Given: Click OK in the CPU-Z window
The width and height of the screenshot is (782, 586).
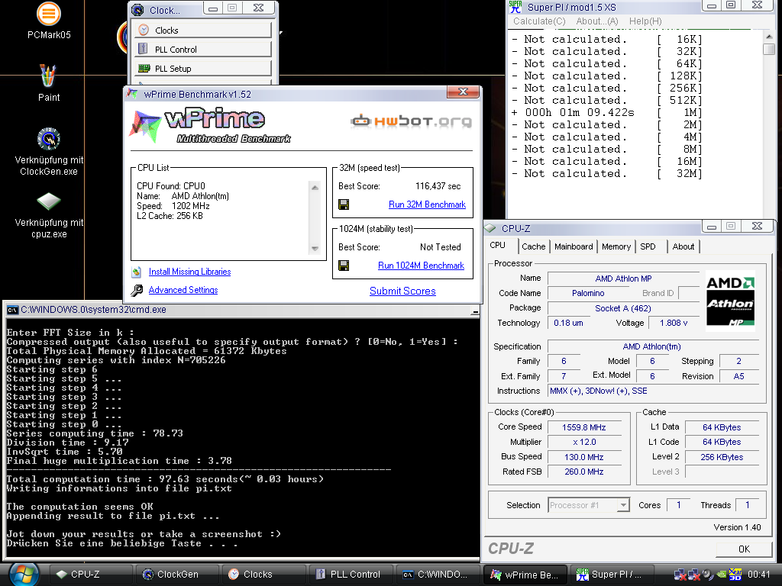Looking at the screenshot, I should (x=744, y=549).
